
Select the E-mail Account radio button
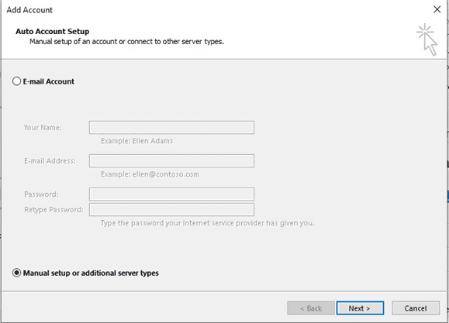[x=16, y=81]
